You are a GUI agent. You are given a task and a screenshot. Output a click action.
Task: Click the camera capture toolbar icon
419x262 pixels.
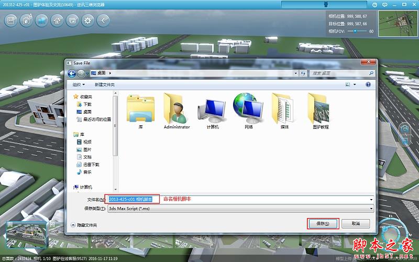[x=26, y=20]
